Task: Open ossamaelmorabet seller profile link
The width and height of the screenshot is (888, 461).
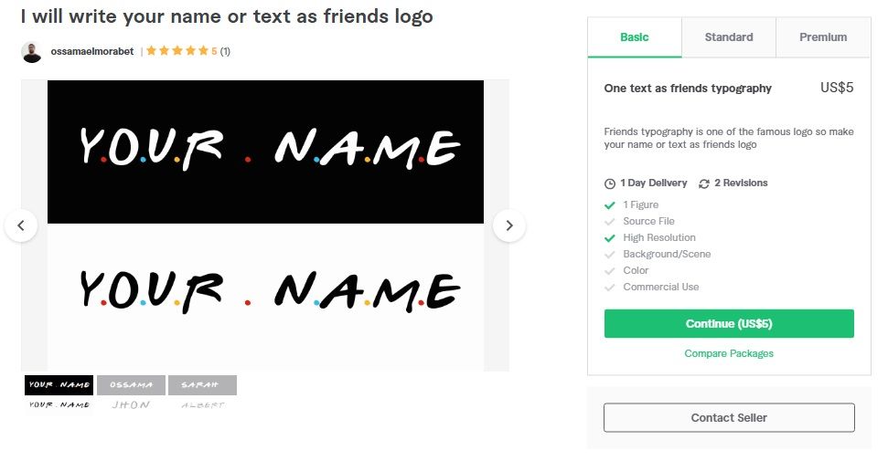Action: coord(92,51)
